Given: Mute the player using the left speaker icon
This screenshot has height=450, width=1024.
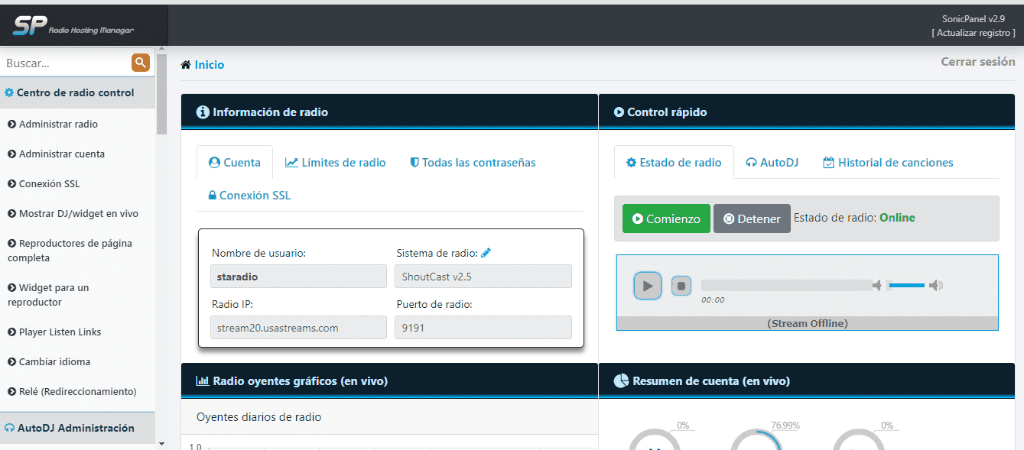Looking at the screenshot, I should pos(877,286).
